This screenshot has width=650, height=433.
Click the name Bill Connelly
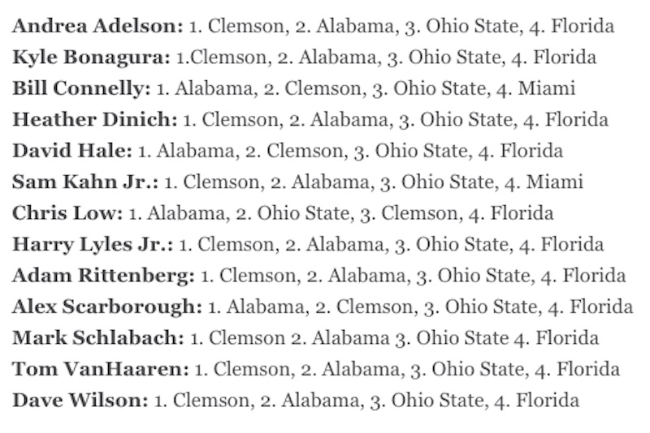[81, 88]
